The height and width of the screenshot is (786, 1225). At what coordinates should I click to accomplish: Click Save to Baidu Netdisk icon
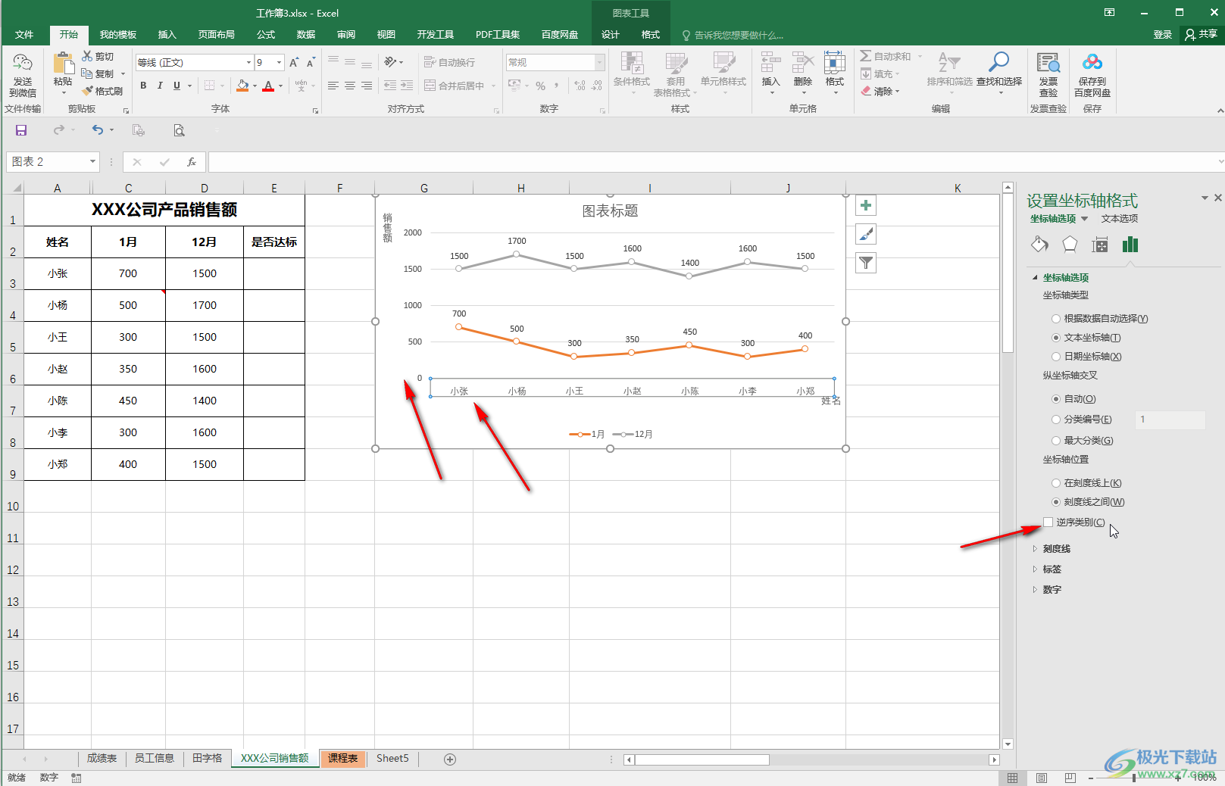point(1092,64)
